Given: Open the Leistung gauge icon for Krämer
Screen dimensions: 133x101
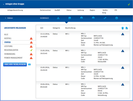Looking at the screenshot, I should tap(82, 18).
